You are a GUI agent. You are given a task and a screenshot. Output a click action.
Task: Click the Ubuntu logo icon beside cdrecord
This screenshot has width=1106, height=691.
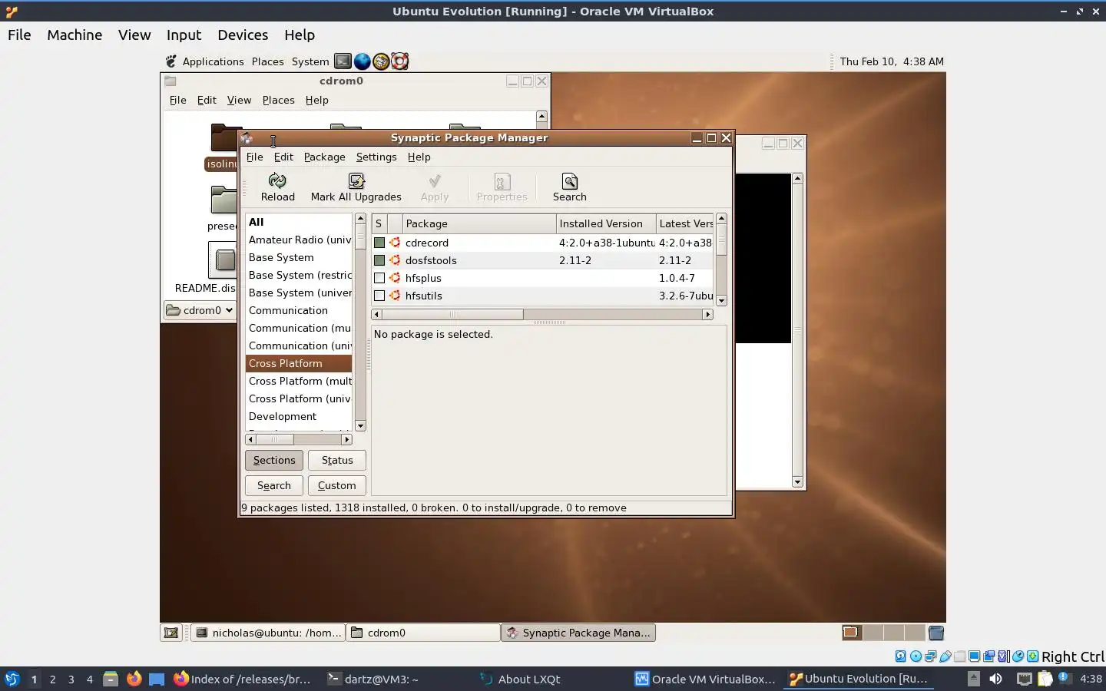click(x=395, y=243)
